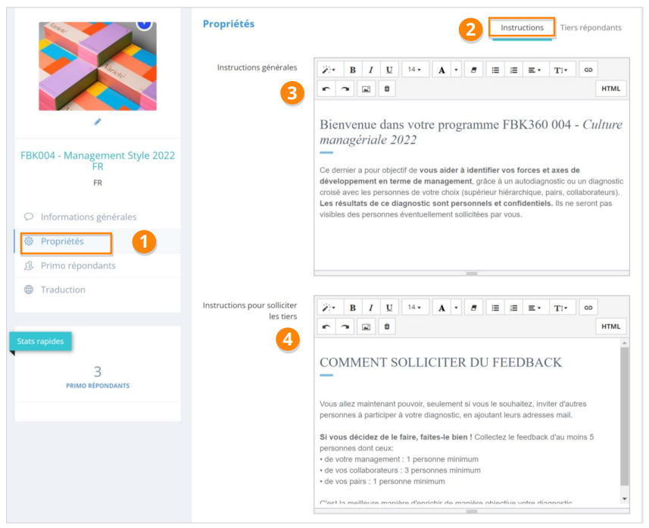Screen dimensions: 649x528
Task: Toggle ordered list in tiers instructions editor
Action: click(513, 308)
